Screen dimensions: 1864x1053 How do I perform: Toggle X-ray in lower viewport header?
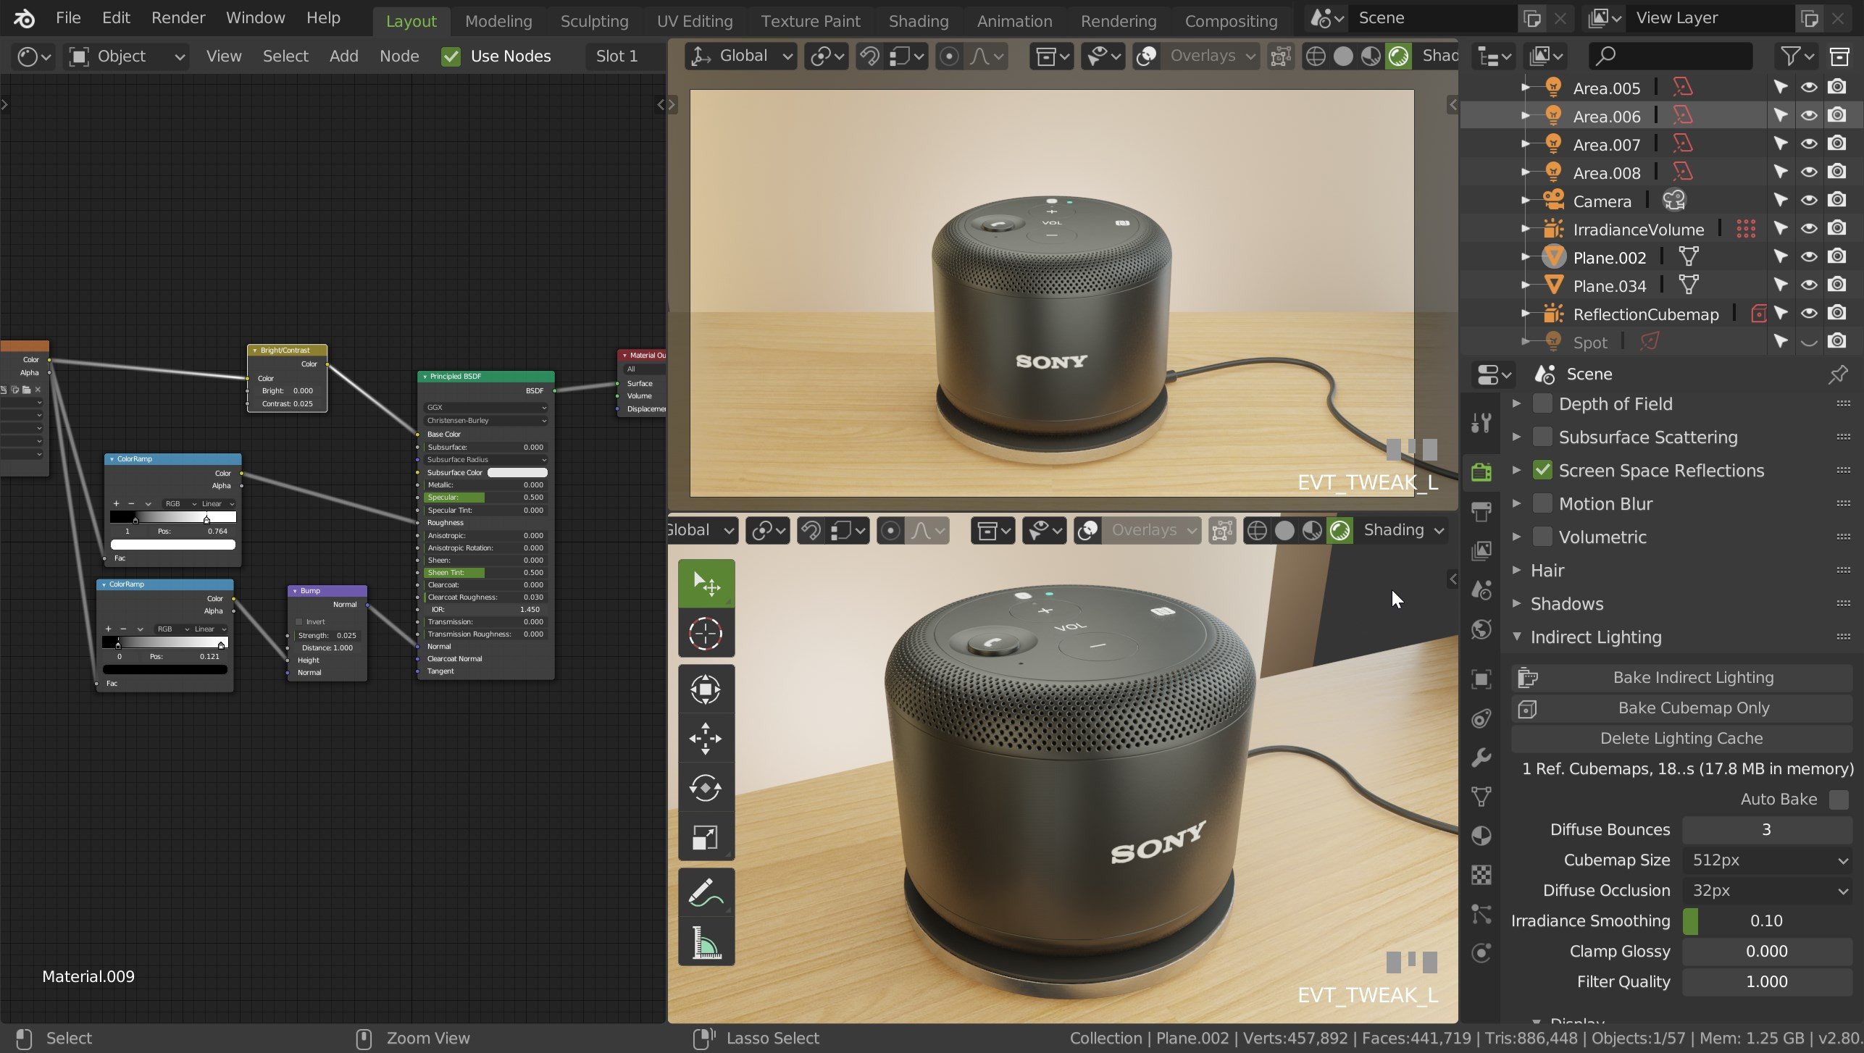pyautogui.click(x=1222, y=530)
